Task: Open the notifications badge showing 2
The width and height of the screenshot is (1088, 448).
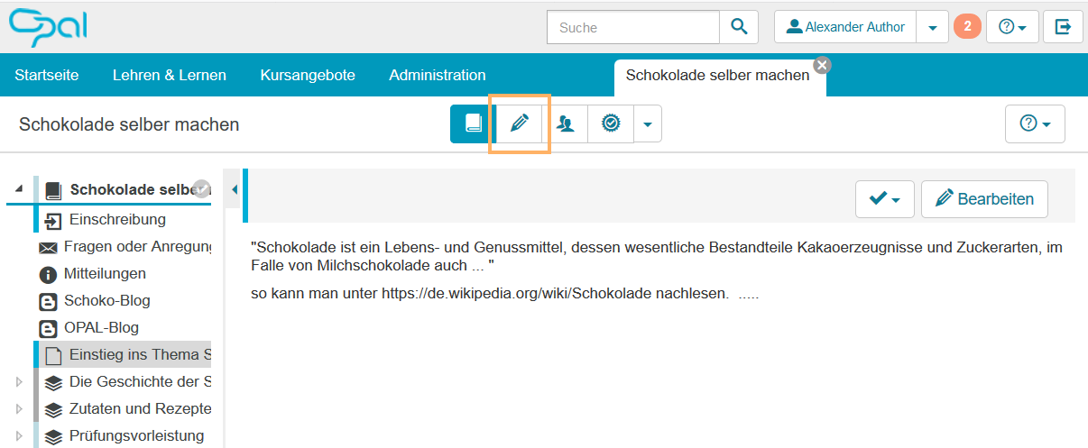Action: pyautogui.click(x=967, y=27)
